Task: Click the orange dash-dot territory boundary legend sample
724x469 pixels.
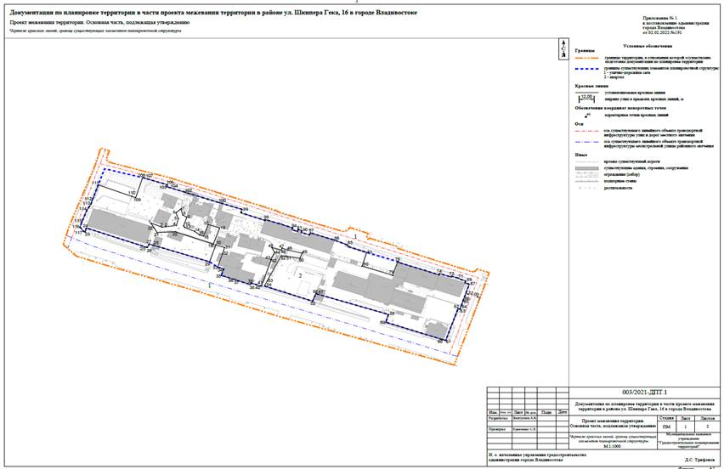Action: (586, 59)
